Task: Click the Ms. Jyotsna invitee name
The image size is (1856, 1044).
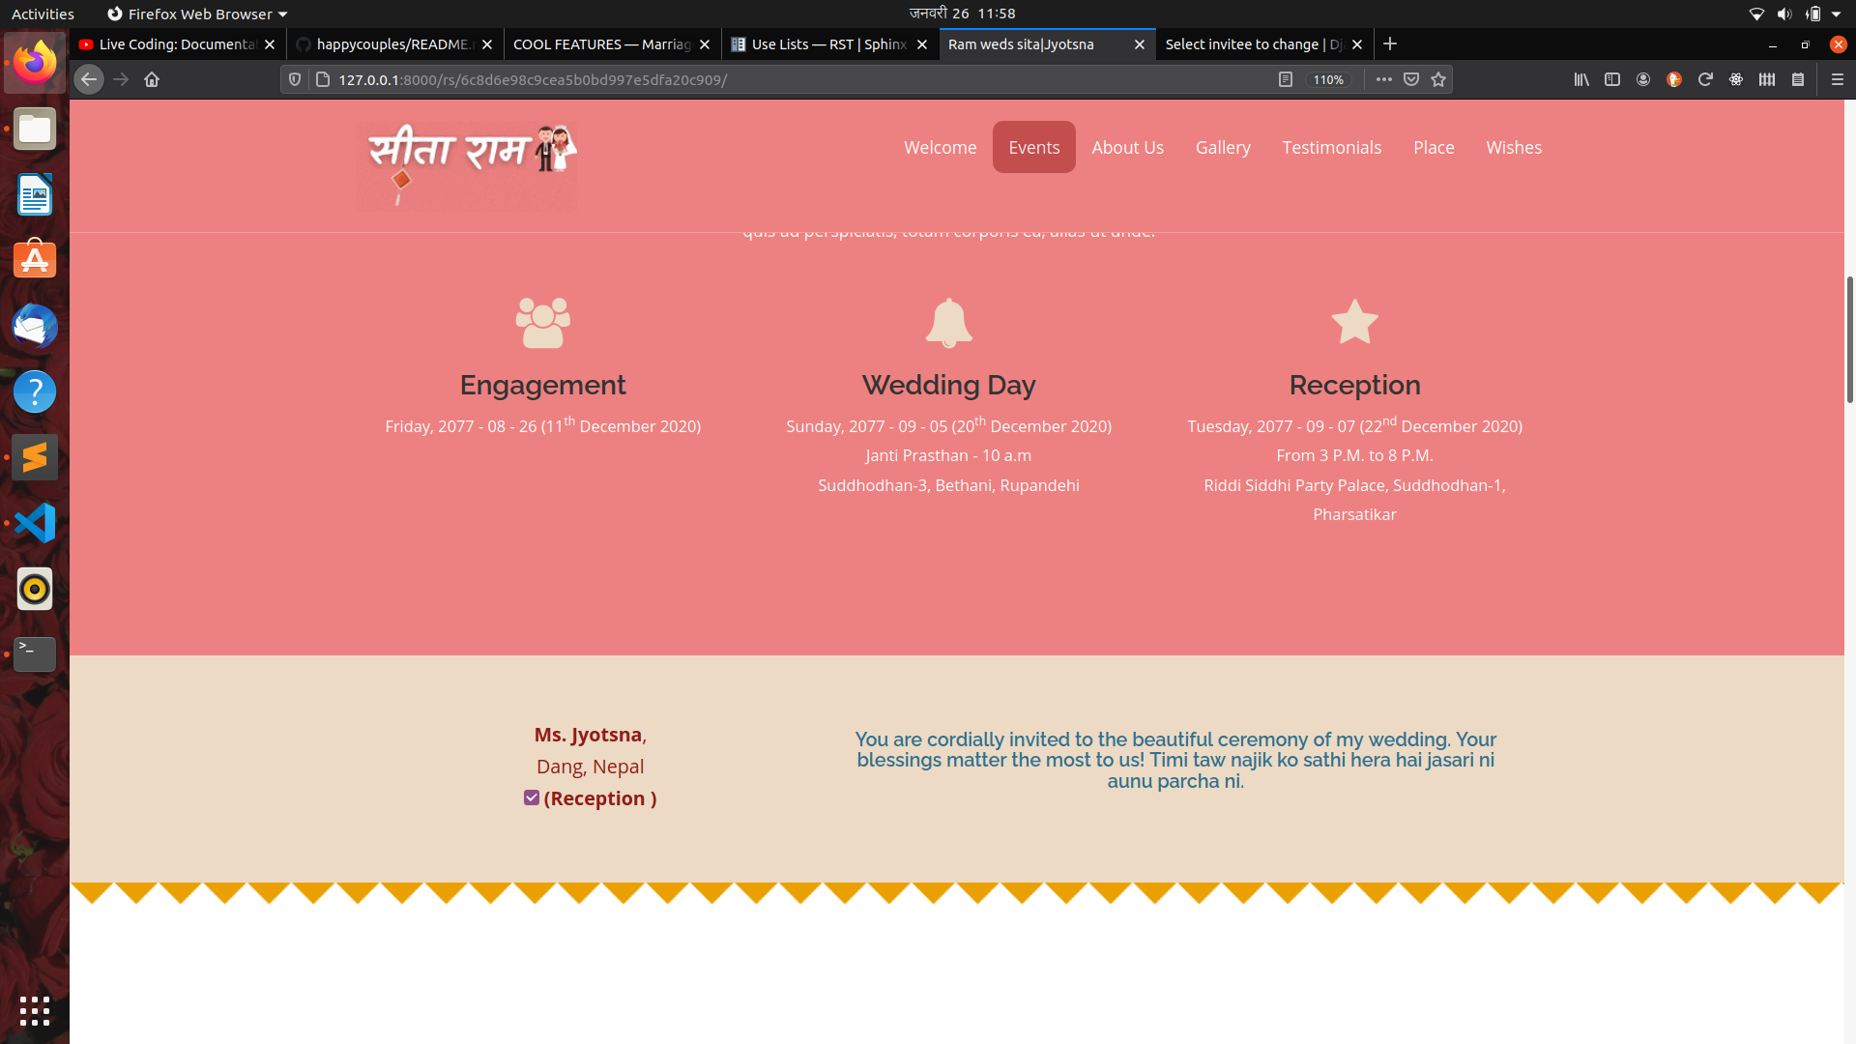Action: [x=588, y=735]
